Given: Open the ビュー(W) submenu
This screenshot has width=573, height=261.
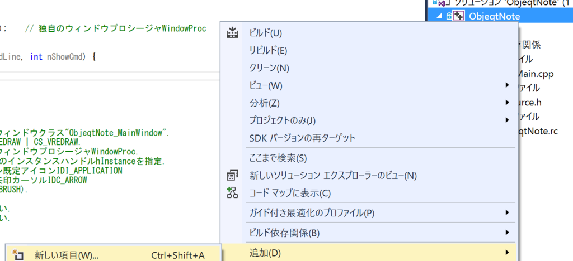Looking at the screenshot, I should coord(369,85).
